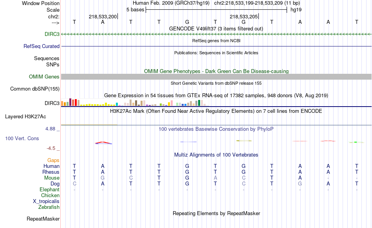
Task: Click the Mouse species row label
Action: (52, 178)
